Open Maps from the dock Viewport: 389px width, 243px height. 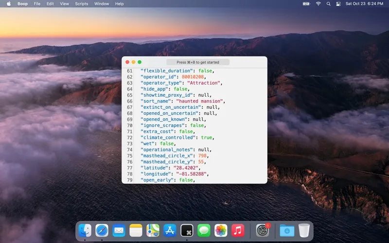point(153,230)
